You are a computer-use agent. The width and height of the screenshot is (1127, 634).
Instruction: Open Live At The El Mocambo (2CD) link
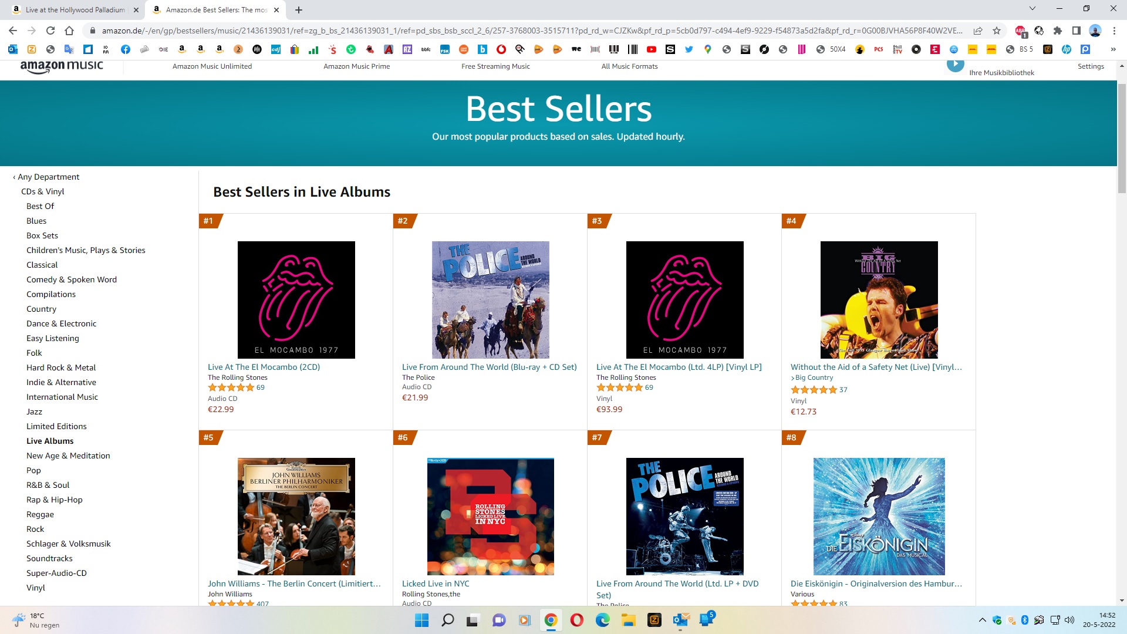coord(264,367)
